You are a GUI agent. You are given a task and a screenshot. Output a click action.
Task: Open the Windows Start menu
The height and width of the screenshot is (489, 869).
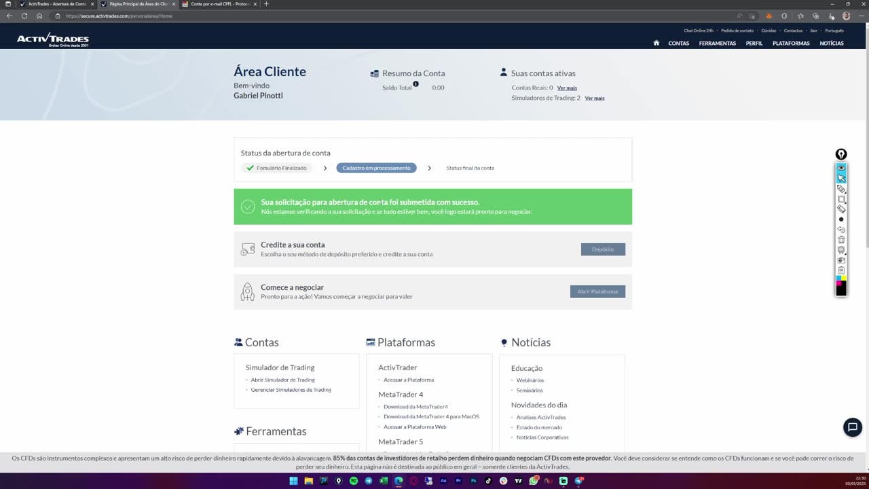click(x=294, y=481)
